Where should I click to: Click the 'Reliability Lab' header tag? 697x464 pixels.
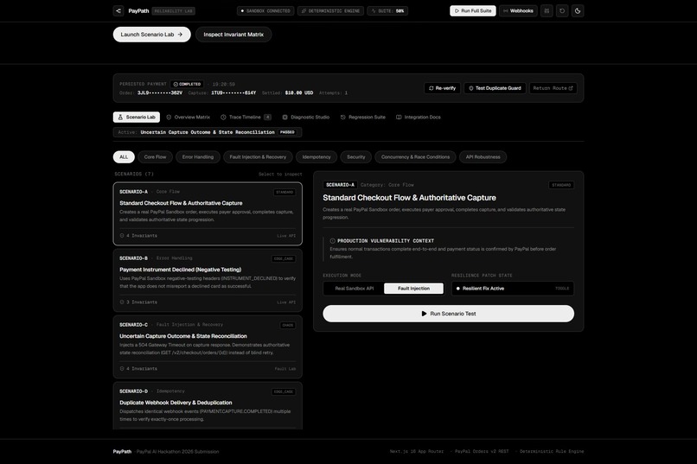pyautogui.click(x=173, y=10)
